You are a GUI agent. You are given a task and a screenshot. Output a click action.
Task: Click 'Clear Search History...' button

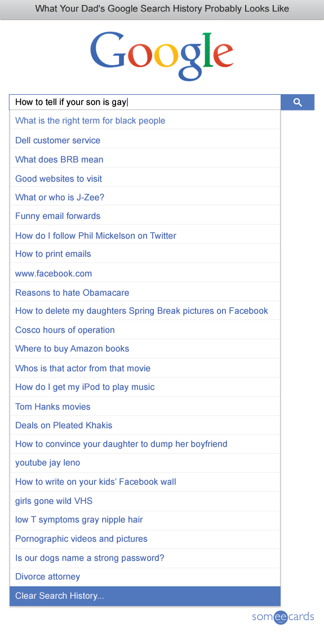click(145, 596)
